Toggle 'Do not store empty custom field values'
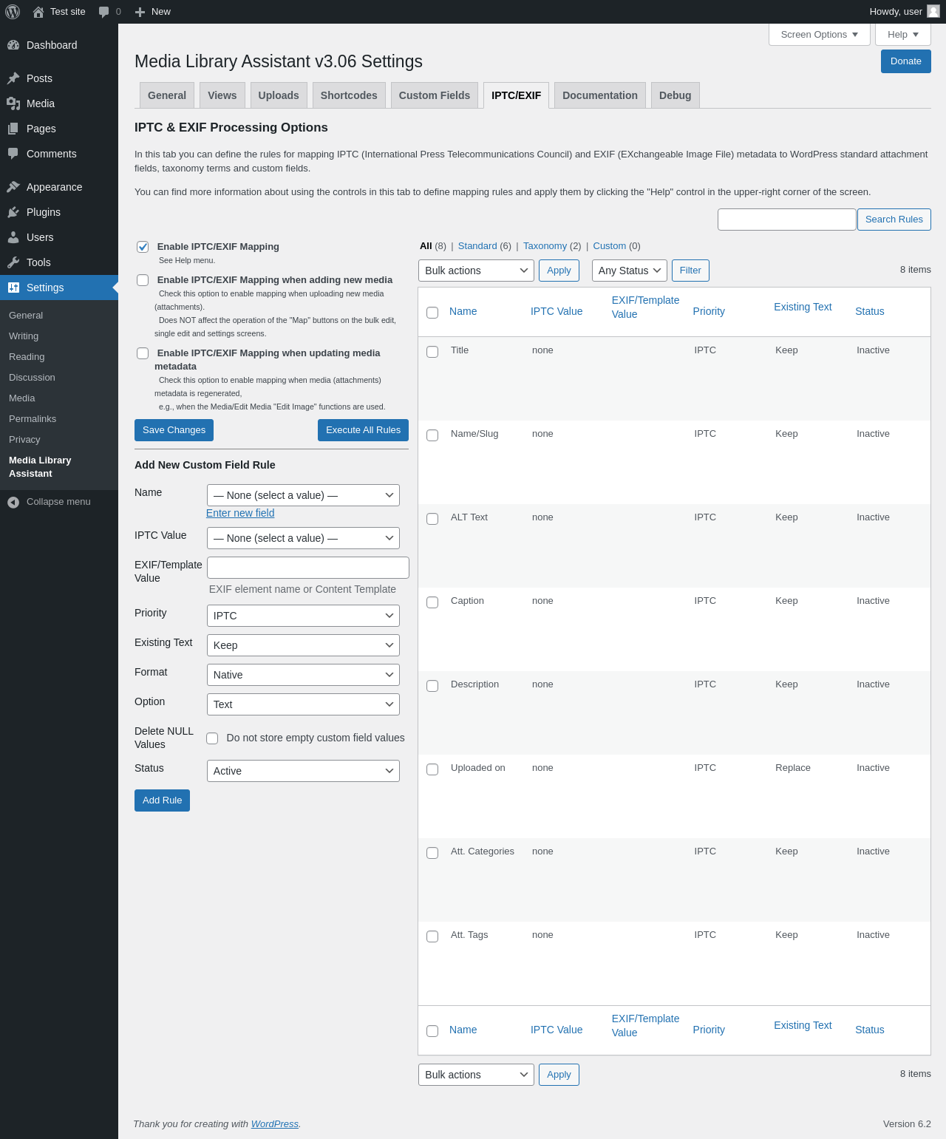Image resolution: width=946 pixels, height=1139 pixels. click(x=212, y=738)
